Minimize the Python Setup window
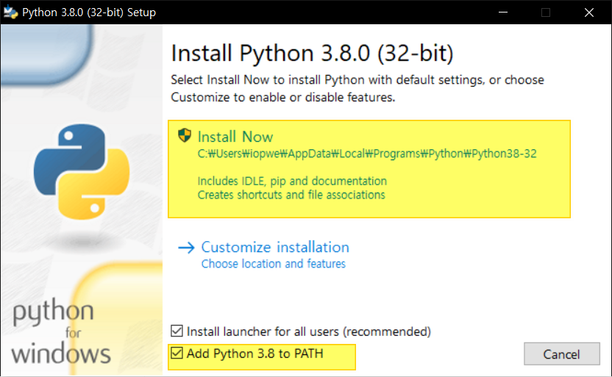This screenshot has width=612, height=377. pyautogui.click(x=503, y=12)
